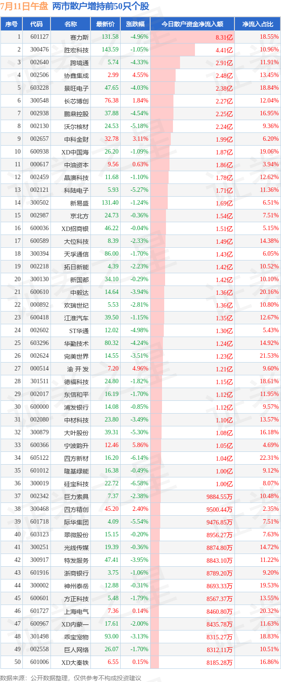The height and width of the screenshot is (682, 281).
Task: Select stock name ST华通
Action: click(78, 331)
